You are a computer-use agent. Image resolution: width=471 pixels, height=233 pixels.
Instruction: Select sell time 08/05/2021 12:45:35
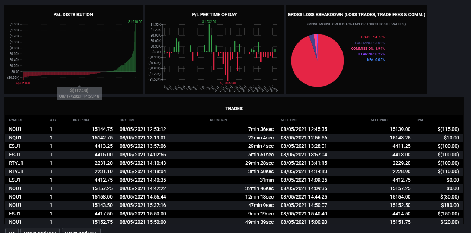[x=304, y=129]
